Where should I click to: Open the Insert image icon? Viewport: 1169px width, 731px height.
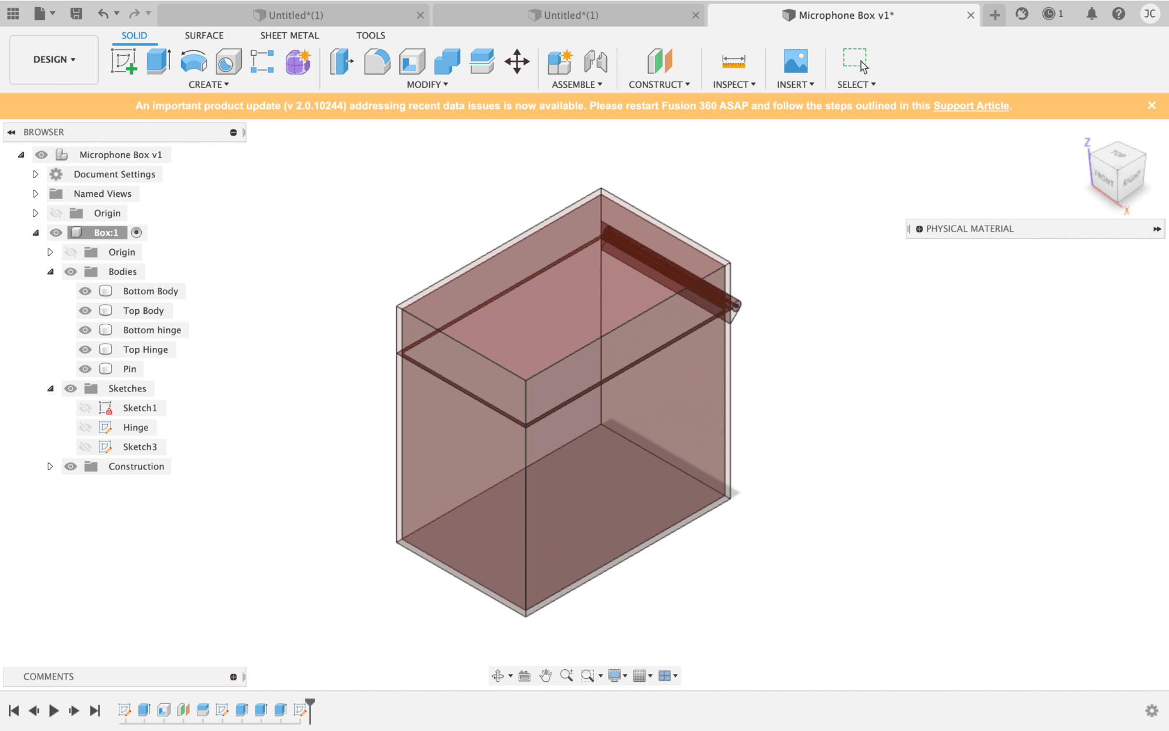[795, 61]
